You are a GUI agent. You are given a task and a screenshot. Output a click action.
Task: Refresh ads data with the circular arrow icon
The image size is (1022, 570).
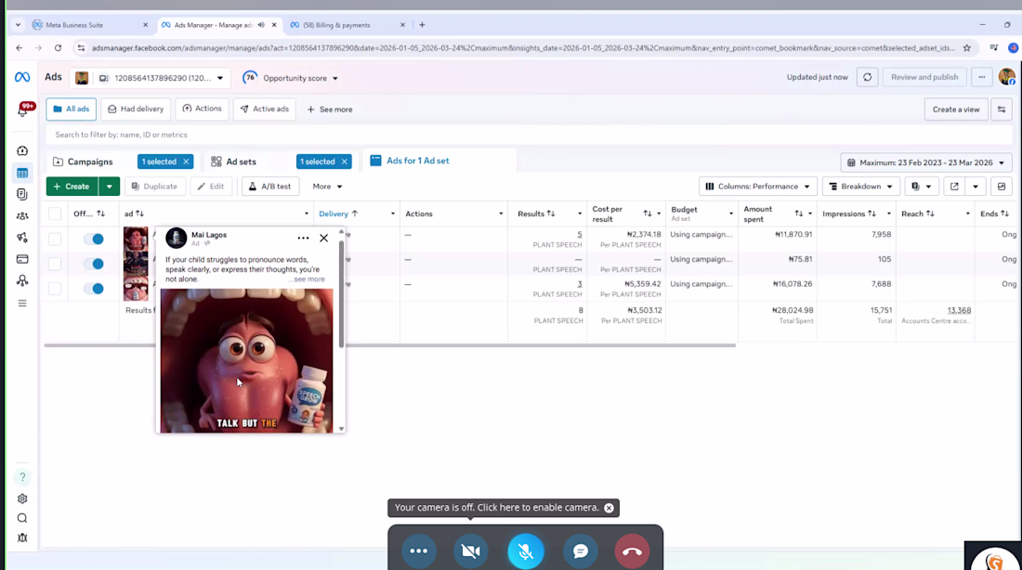pos(867,78)
